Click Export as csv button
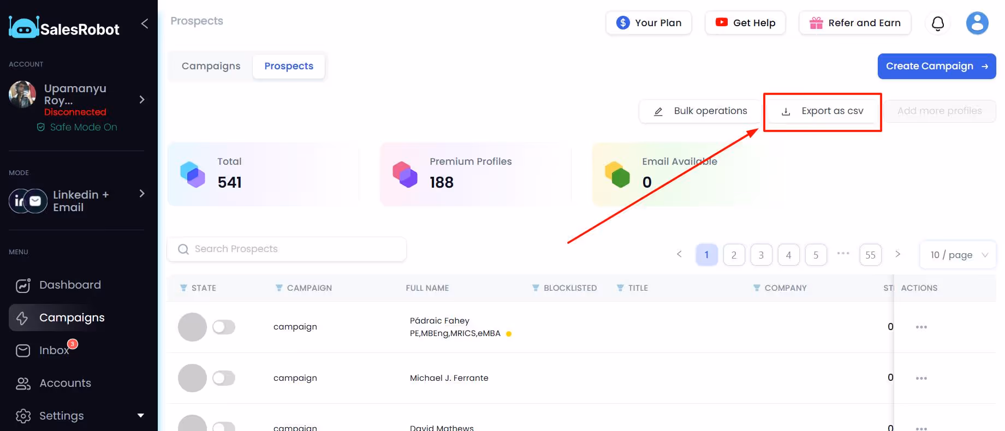 click(x=823, y=111)
